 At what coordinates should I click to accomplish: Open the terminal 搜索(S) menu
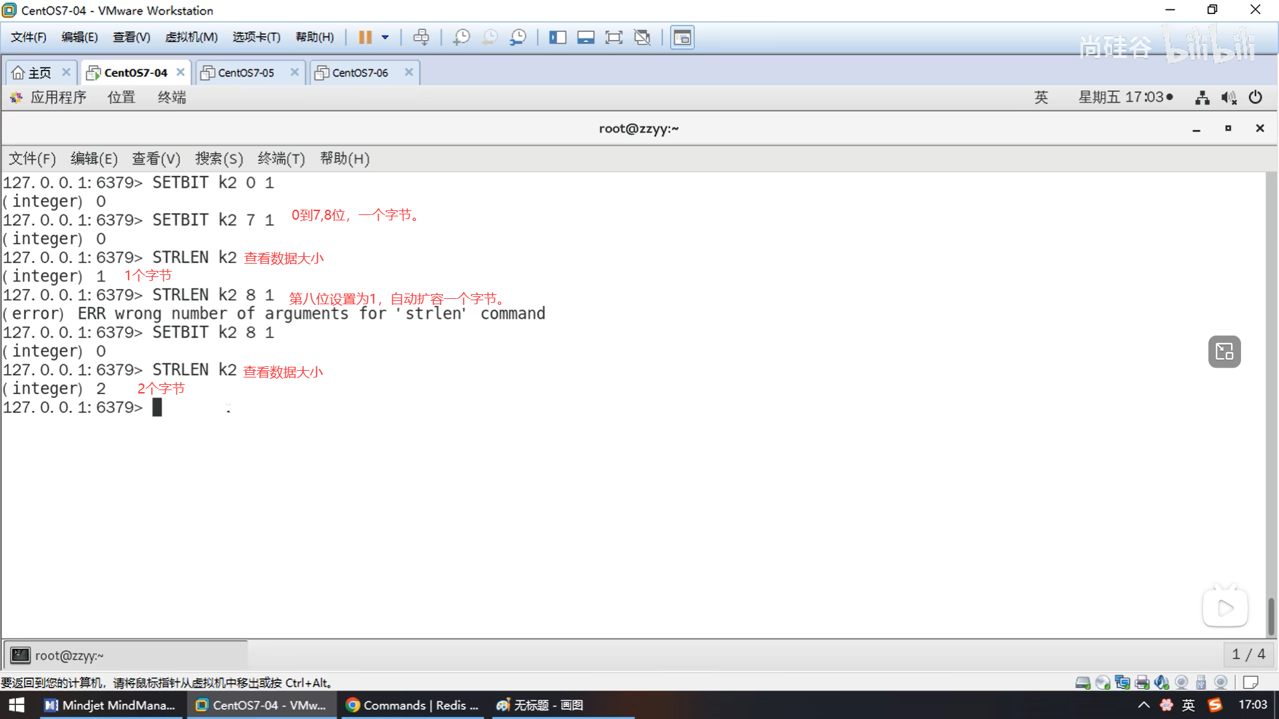coord(218,158)
